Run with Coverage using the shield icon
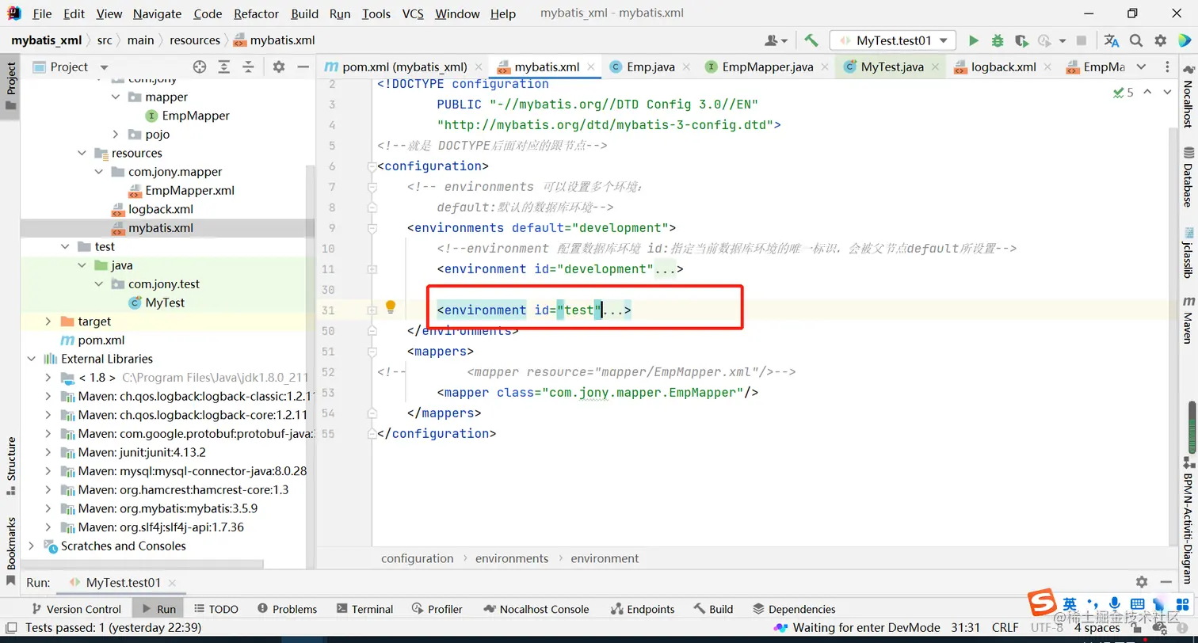The height and width of the screenshot is (643, 1198). (x=1021, y=40)
